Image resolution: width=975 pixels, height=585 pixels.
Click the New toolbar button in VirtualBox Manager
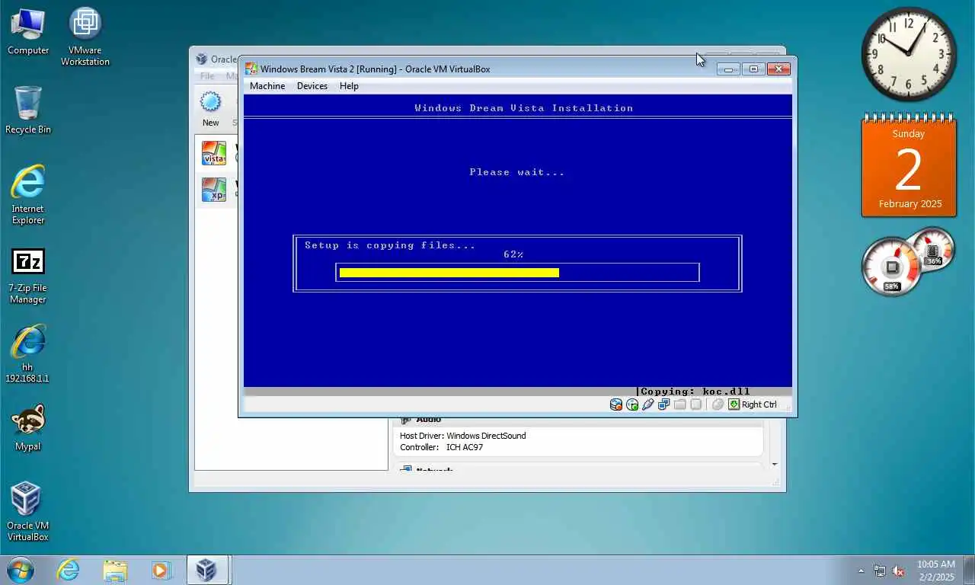(x=210, y=109)
